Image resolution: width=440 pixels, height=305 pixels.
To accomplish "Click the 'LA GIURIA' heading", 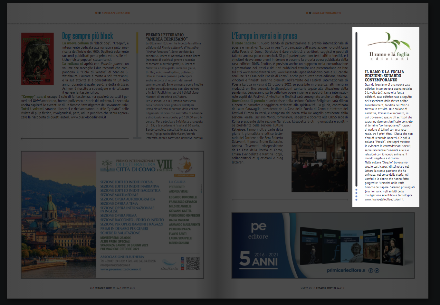I will (177, 182).
